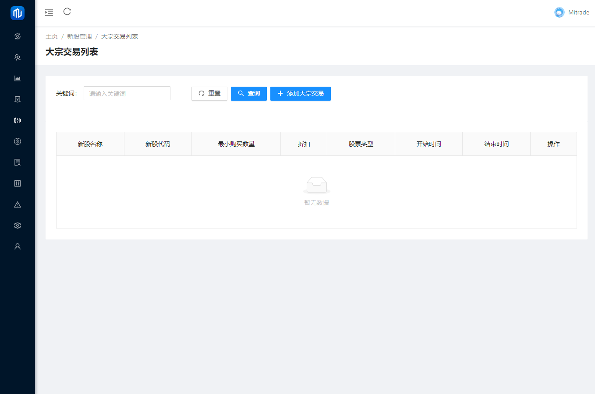Image resolution: width=595 pixels, height=394 pixels.
Task: Open the settings gear in sidebar
Action: 18,225
